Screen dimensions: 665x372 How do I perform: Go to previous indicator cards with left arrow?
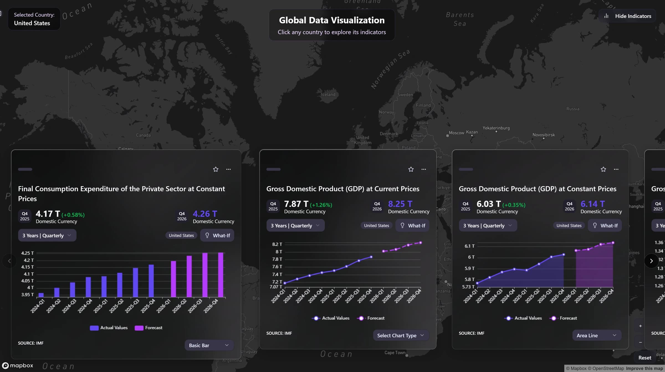(x=9, y=261)
